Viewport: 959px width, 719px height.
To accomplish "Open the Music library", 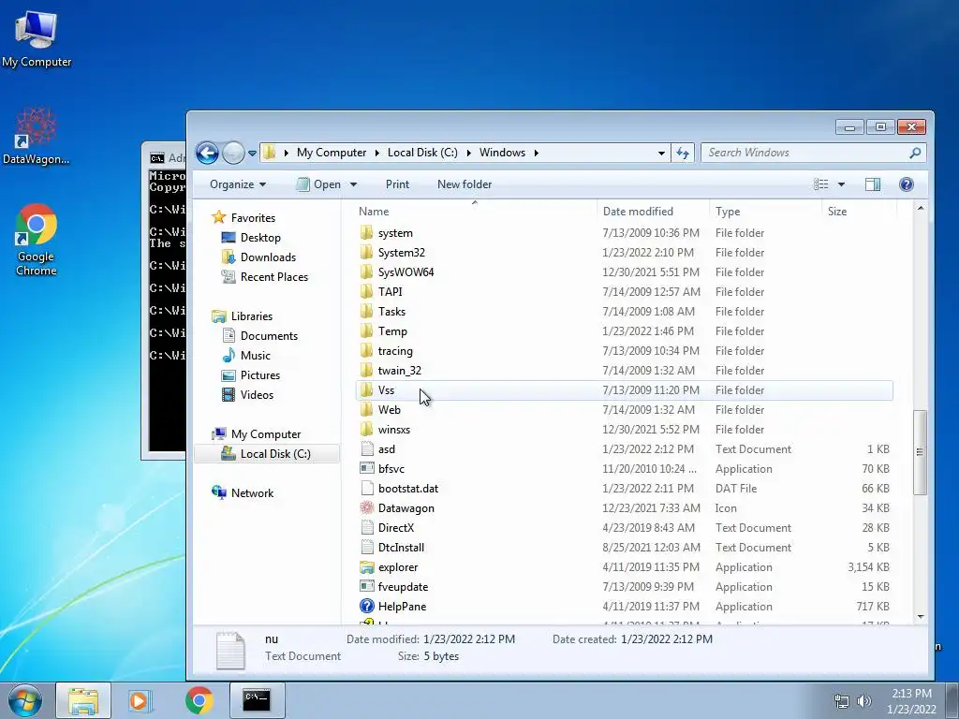I will coord(255,356).
